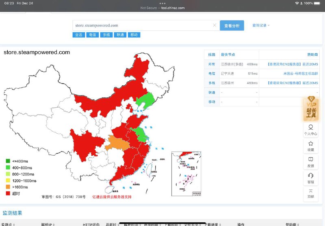Viewport: 325px width, 226px height.
Task: Click the South China Sea inset map
Action: [186, 174]
